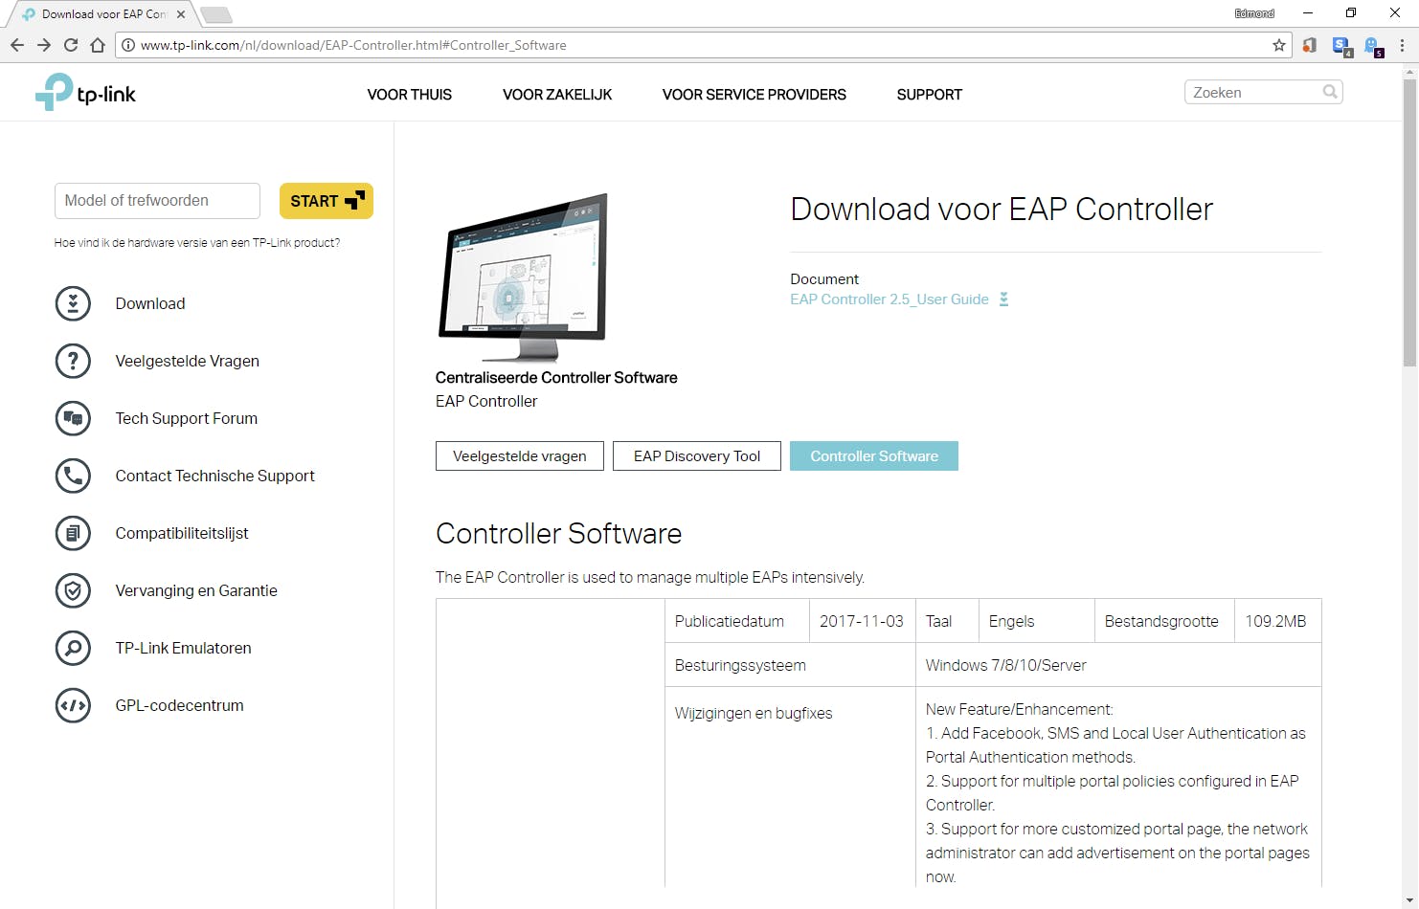Screen dimensions: 1419x909
Task: Select the Controller Software tab
Action: pyautogui.click(x=874, y=456)
